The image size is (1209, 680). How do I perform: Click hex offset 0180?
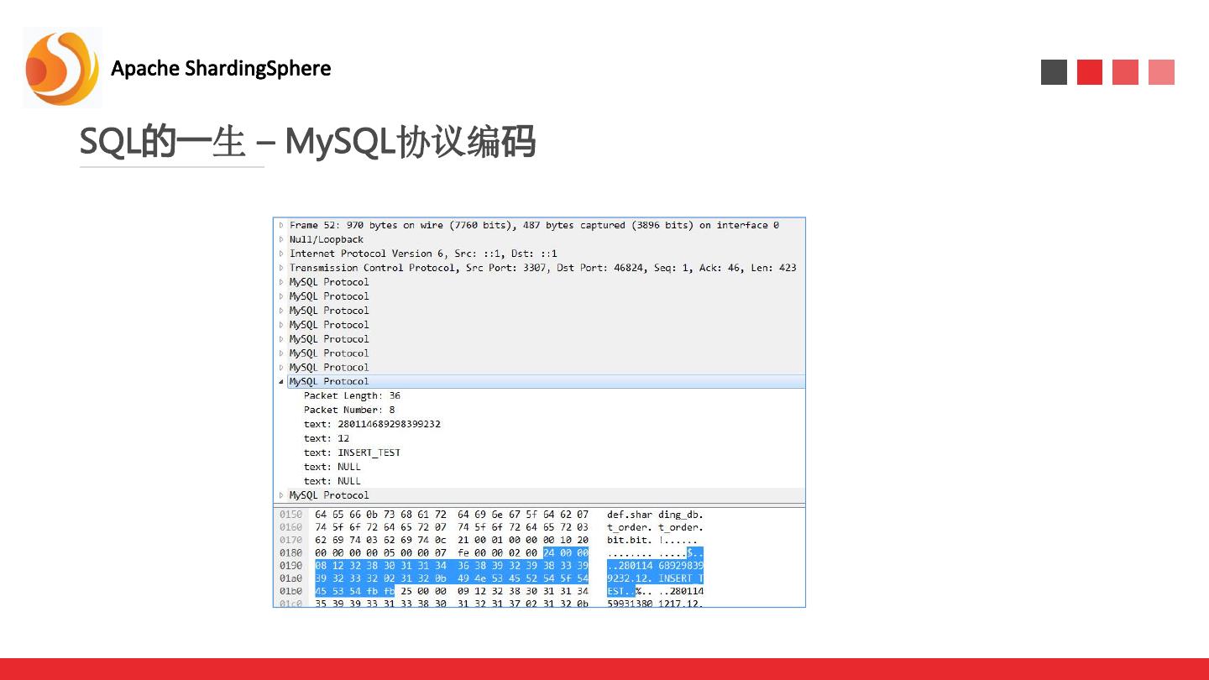[290, 553]
